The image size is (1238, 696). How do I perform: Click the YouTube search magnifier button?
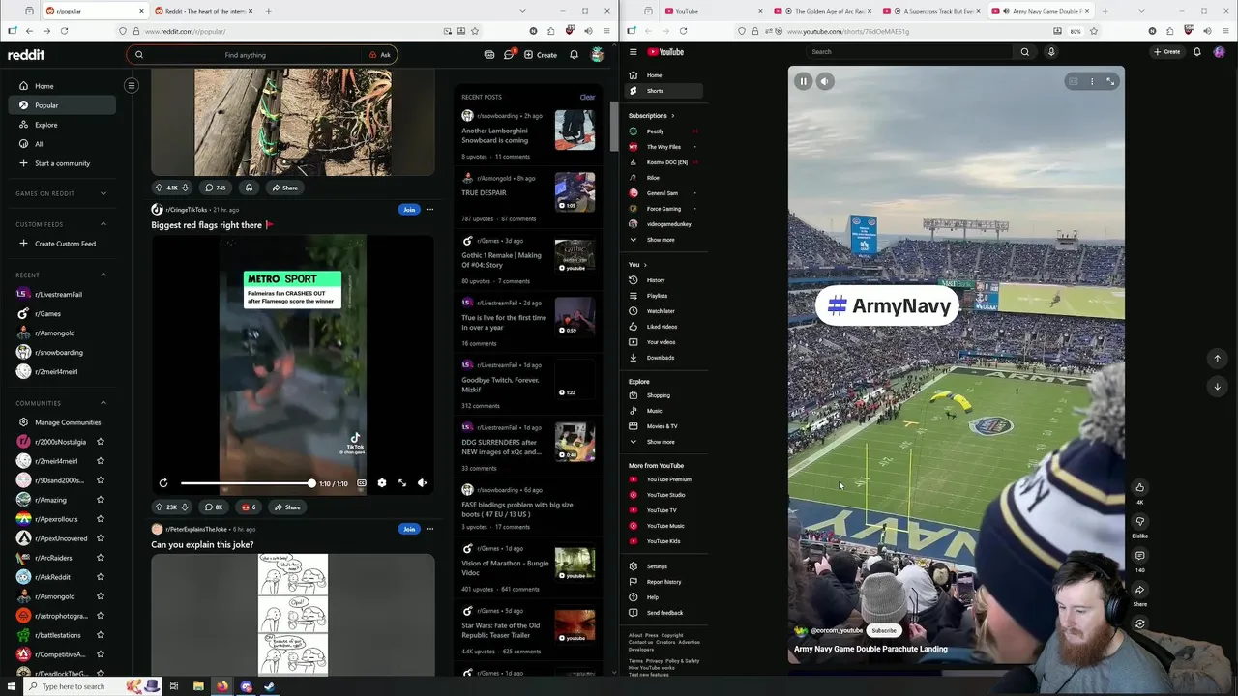[1025, 52]
